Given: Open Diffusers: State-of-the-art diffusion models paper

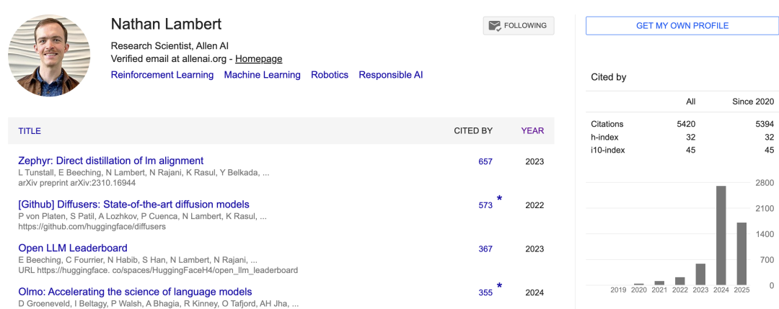Looking at the screenshot, I should click(133, 205).
